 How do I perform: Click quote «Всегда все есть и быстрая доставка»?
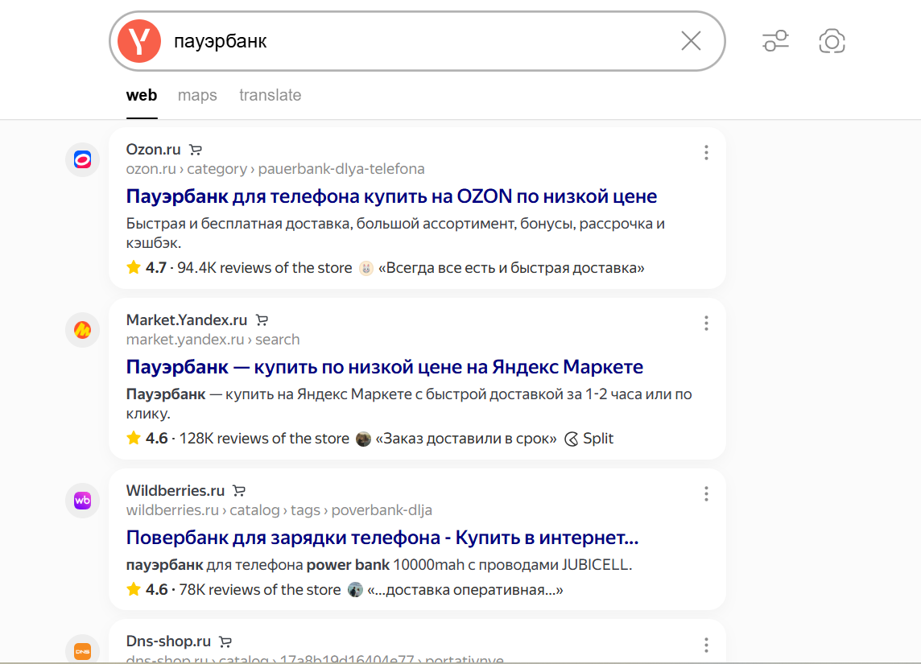click(x=511, y=268)
